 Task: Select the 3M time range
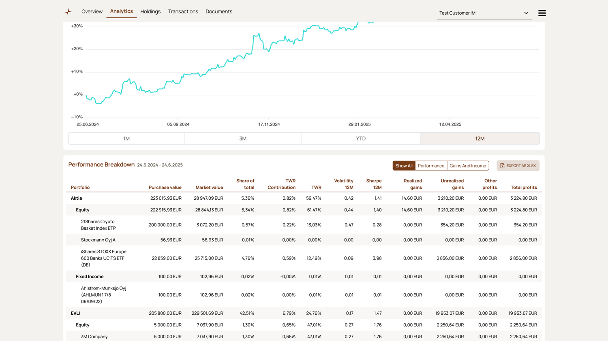243,139
